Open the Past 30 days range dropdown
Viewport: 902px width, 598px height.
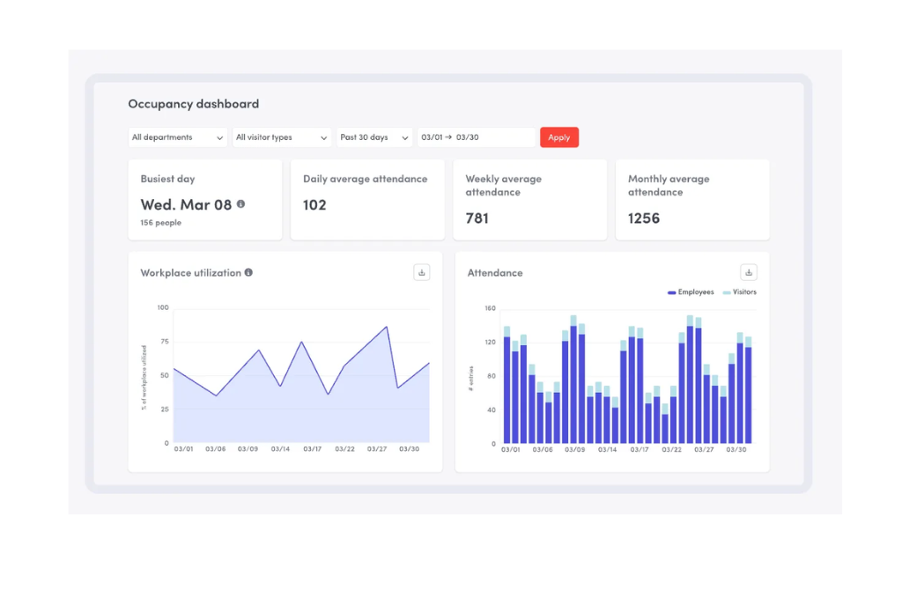374,137
